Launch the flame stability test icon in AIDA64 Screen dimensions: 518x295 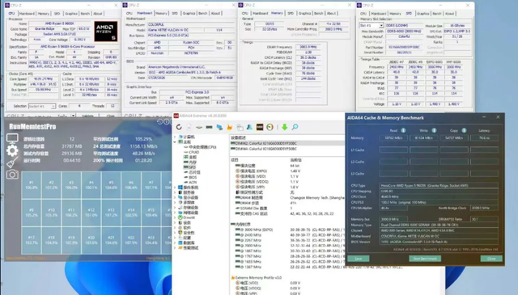point(230,127)
